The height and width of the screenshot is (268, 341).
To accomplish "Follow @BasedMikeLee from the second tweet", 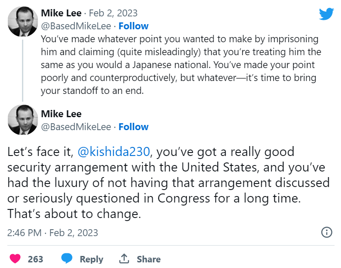I will pos(134,127).
